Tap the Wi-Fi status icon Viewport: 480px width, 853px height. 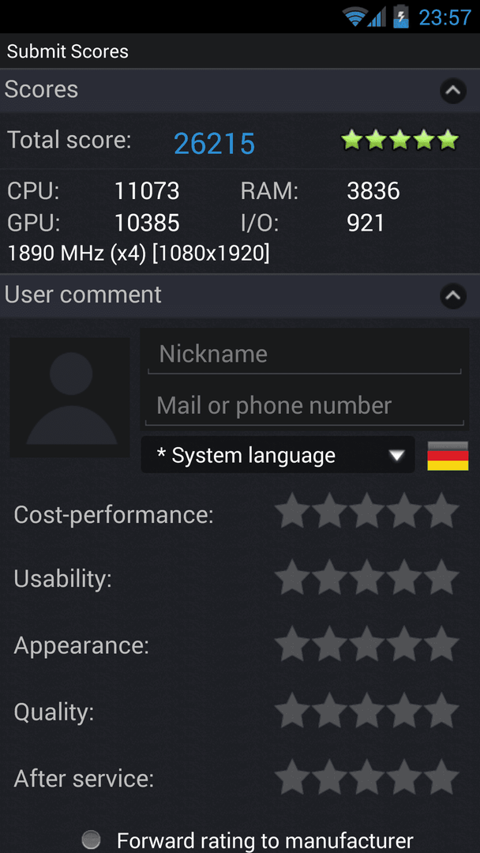(x=354, y=17)
